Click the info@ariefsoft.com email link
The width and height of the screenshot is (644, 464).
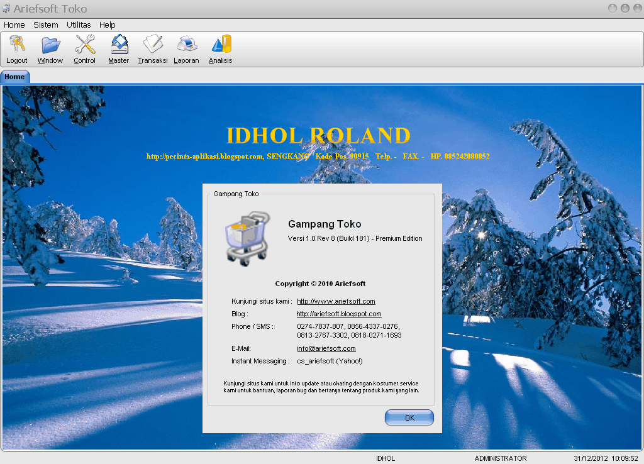(326, 348)
